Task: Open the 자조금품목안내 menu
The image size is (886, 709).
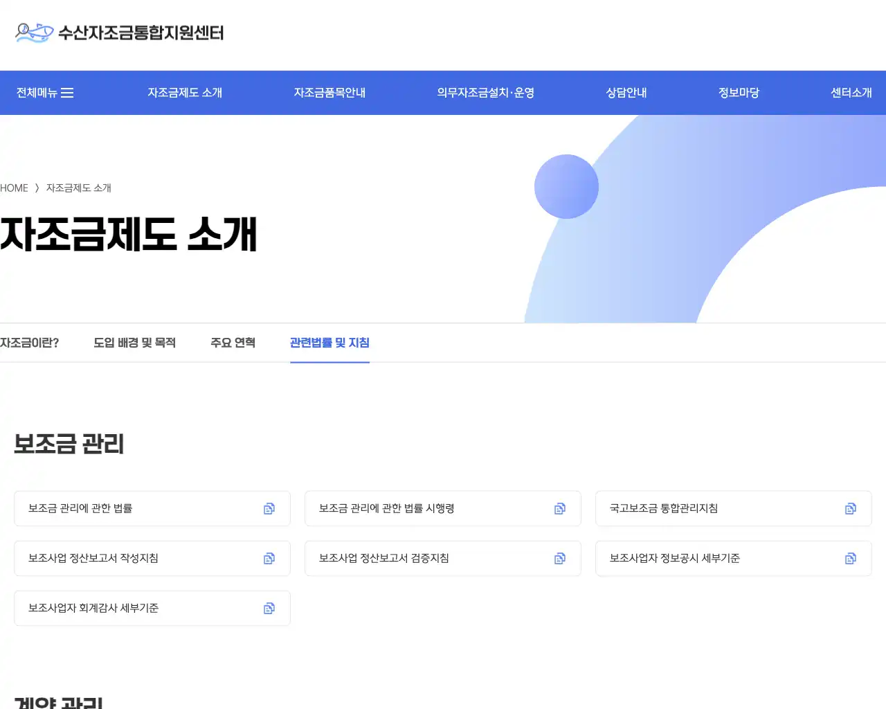Action: point(329,92)
